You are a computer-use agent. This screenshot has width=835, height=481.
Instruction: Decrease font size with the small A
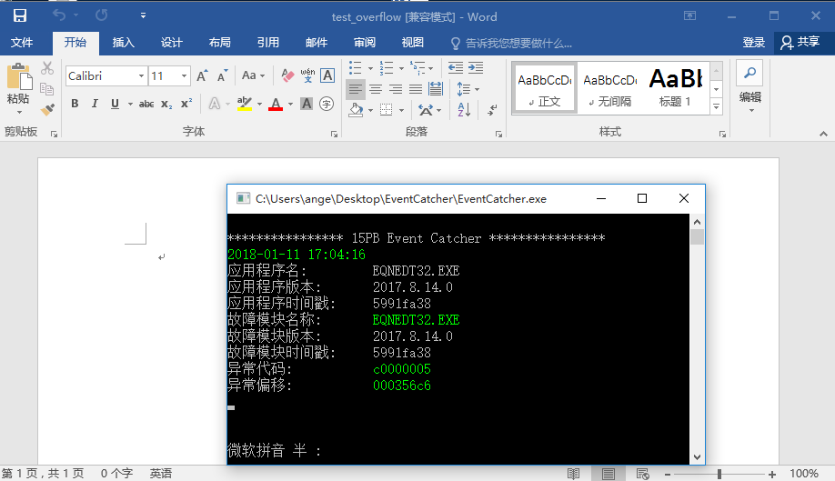point(222,76)
